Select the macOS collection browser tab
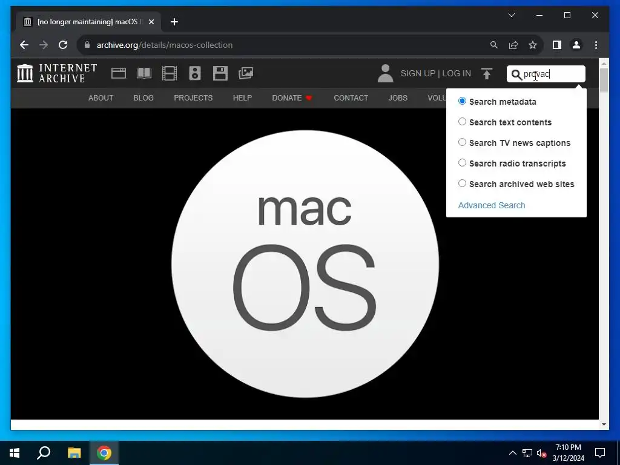The height and width of the screenshot is (465, 620). click(88, 22)
